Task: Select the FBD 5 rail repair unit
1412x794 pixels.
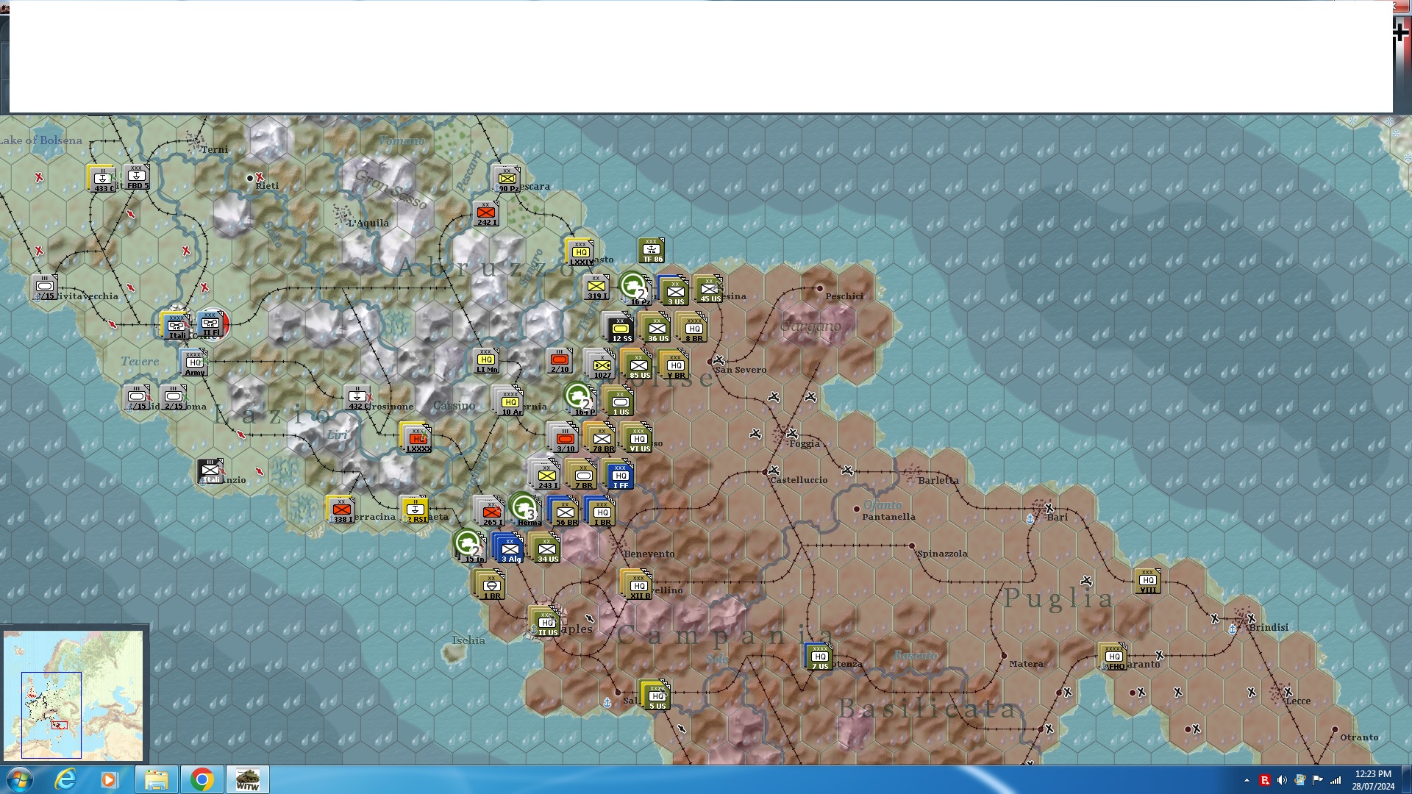Action: pyautogui.click(x=137, y=176)
